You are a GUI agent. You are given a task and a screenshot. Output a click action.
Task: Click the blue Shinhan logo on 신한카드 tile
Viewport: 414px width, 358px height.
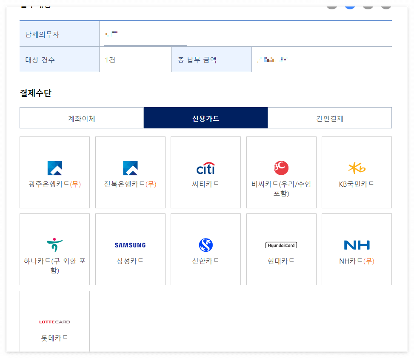click(x=206, y=245)
